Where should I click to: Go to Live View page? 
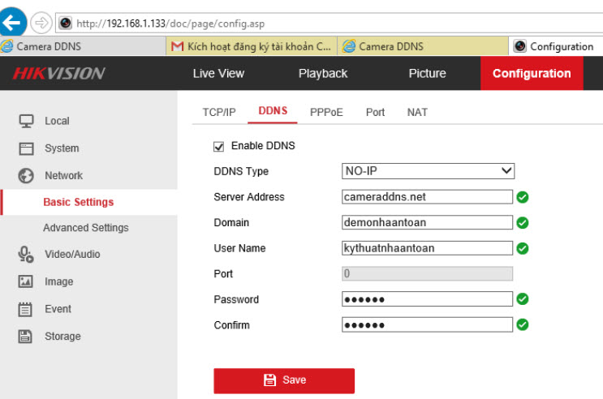[x=218, y=74]
